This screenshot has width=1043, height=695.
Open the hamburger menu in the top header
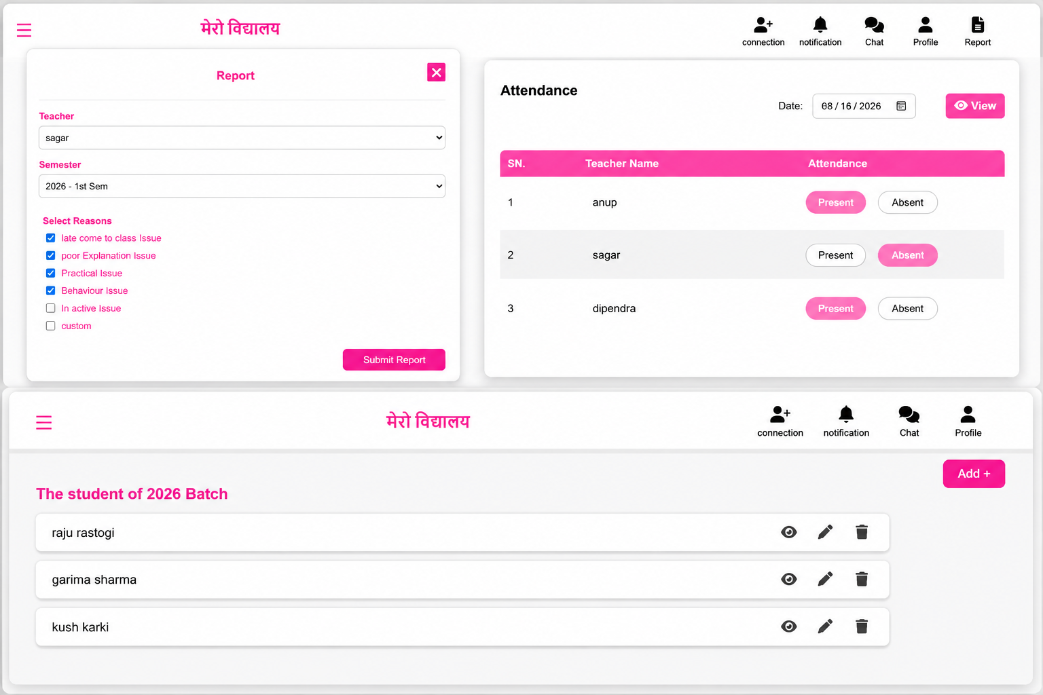click(x=24, y=30)
